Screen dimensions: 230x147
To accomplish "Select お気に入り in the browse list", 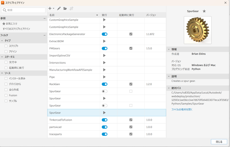I will point(10,24).
